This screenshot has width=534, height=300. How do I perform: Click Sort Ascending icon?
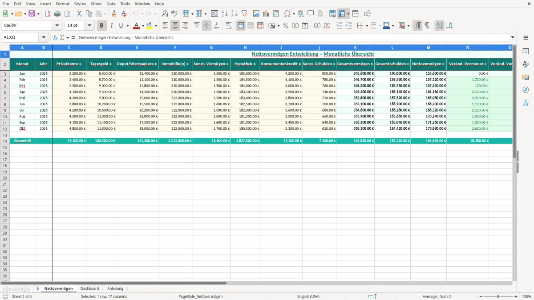(224, 14)
